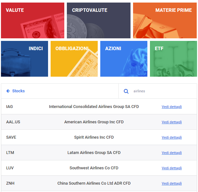The image size is (198, 192).
Task: Open the Valute category tile
Action: tap(32, 20)
